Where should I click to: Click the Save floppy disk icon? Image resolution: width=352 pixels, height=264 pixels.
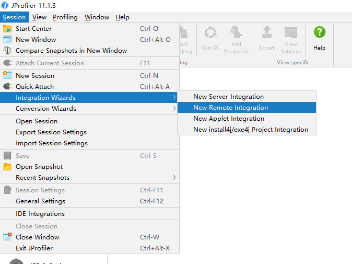[7, 155]
